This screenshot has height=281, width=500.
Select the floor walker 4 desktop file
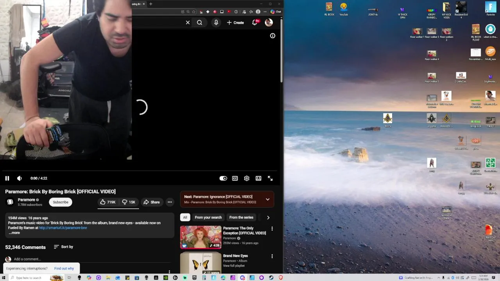432,55
